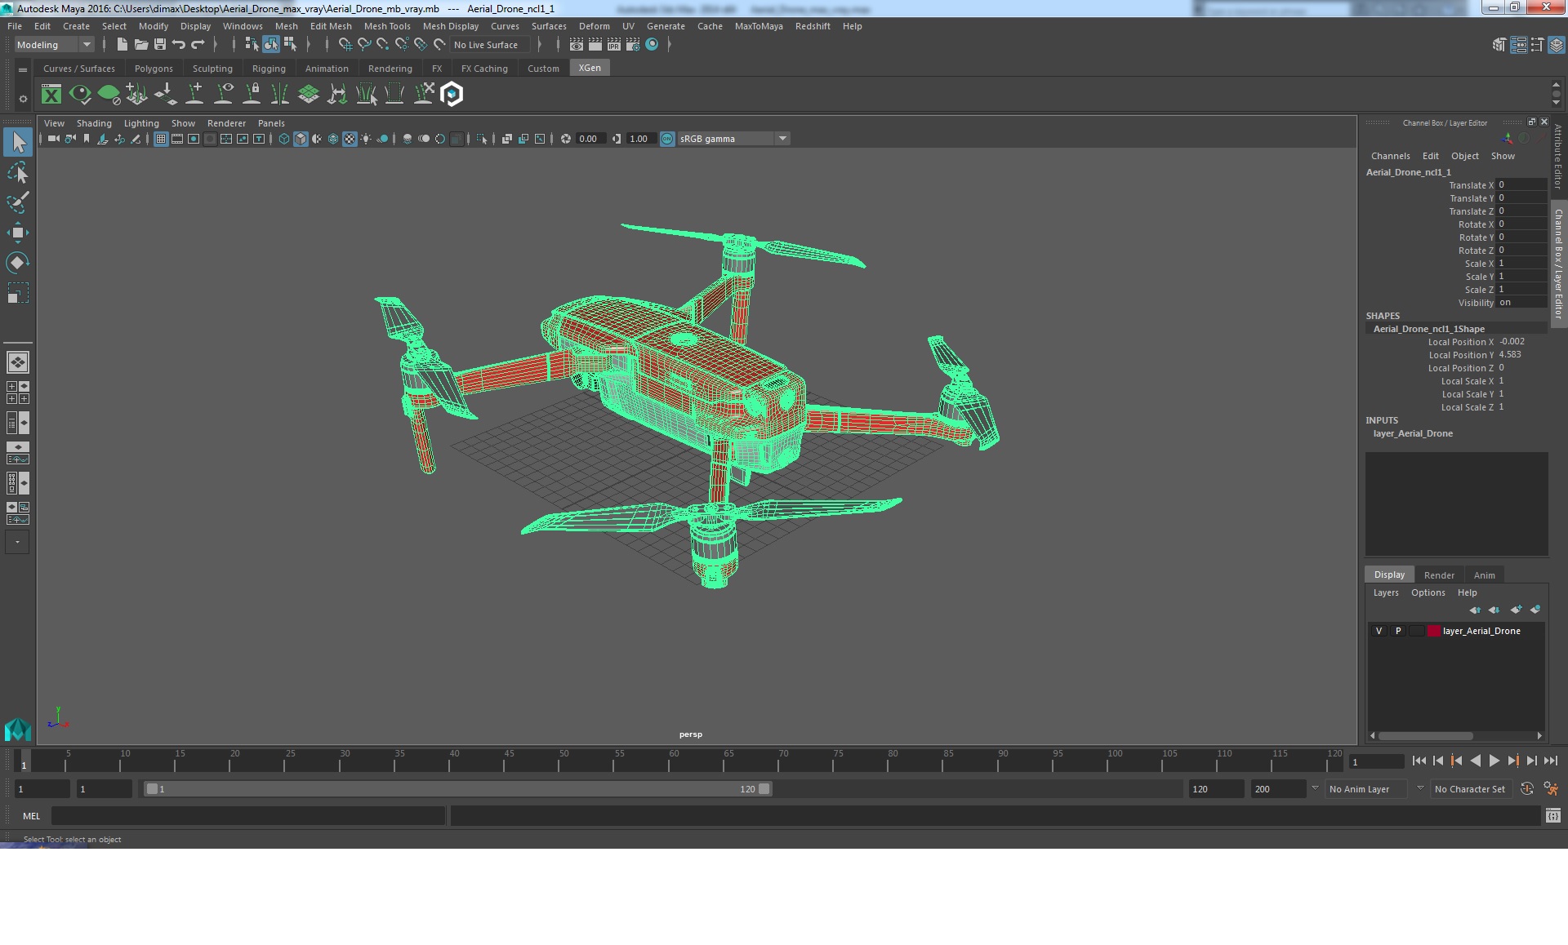Create new scene icon

pyautogui.click(x=122, y=45)
